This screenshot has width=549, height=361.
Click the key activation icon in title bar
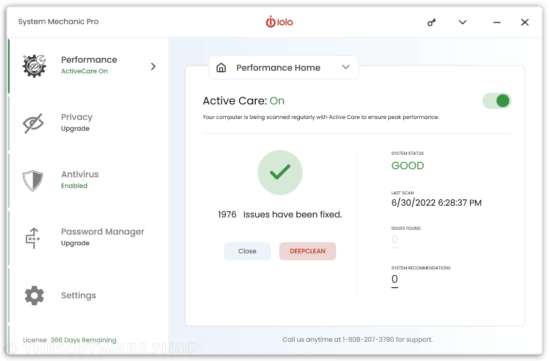(x=432, y=22)
